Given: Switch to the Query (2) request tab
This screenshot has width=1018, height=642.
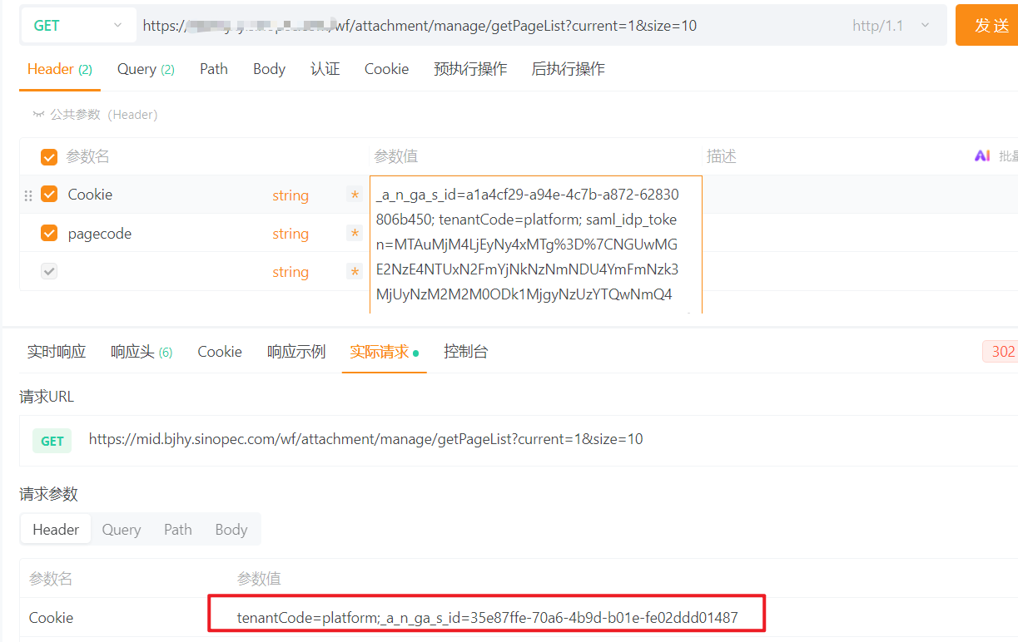Looking at the screenshot, I should (146, 69).
